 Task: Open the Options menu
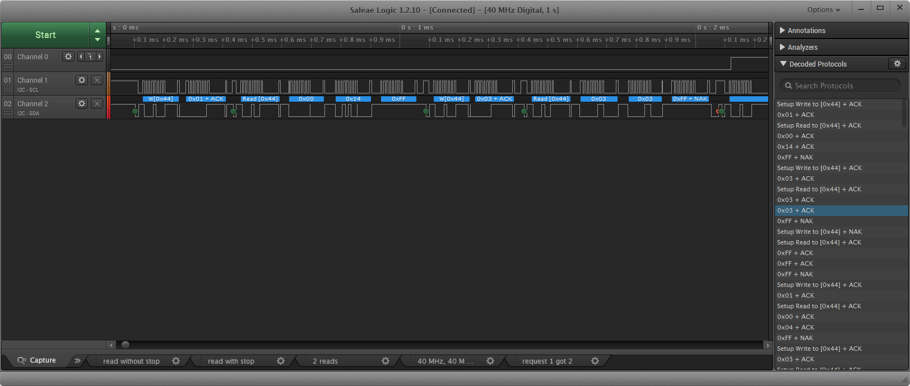tap(824, 10)
